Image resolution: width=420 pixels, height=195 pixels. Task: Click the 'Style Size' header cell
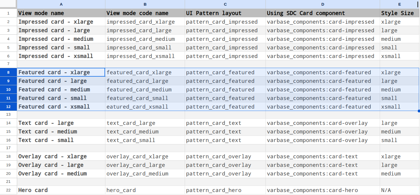pos(399,13)
